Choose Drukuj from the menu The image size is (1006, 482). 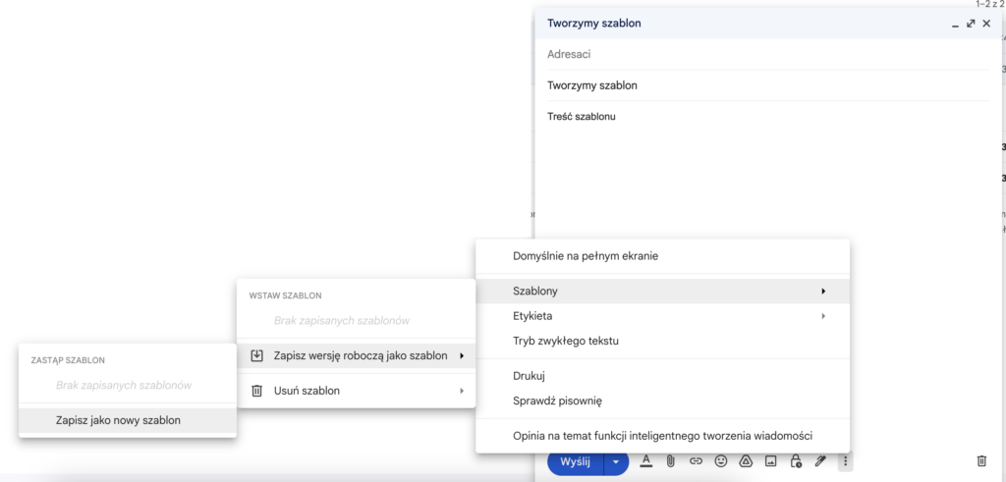coord(662,376)
